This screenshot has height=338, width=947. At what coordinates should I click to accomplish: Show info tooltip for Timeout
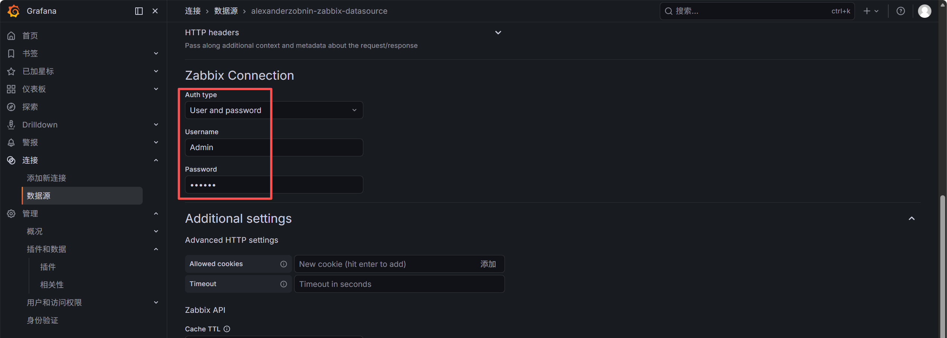[283, 284]
